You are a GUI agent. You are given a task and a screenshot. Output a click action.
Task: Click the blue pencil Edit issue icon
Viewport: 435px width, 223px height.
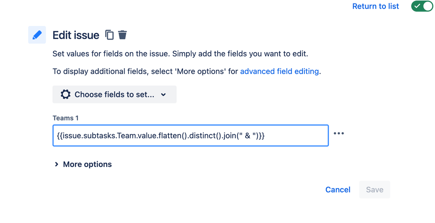coord(37,35)
